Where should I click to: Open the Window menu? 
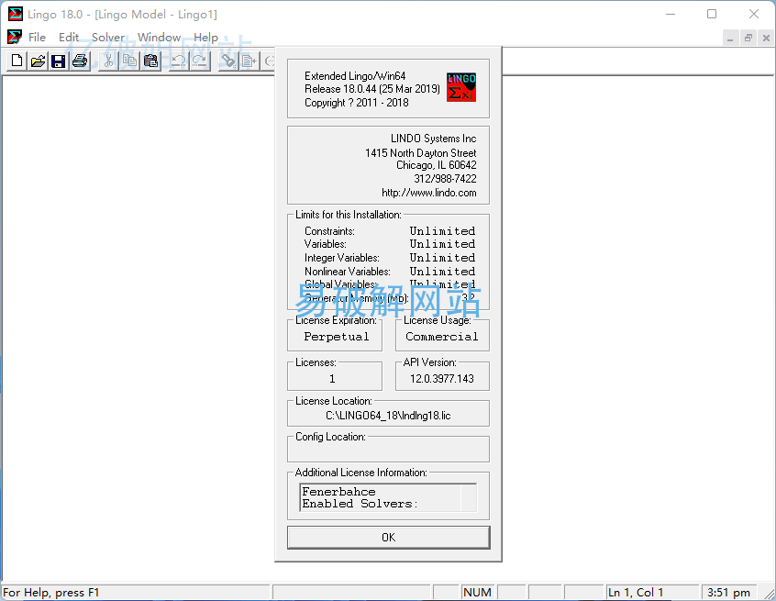[x=159, y=38]
